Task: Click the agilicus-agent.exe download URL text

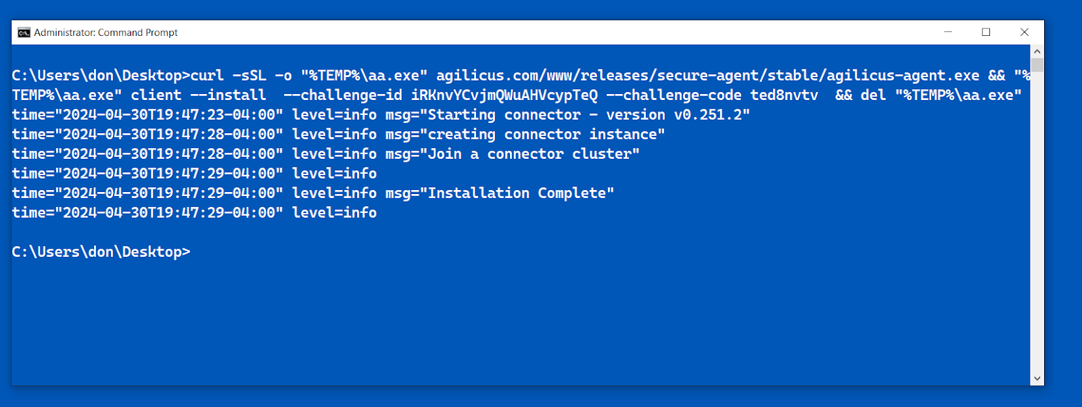Action: coord(707,75)
